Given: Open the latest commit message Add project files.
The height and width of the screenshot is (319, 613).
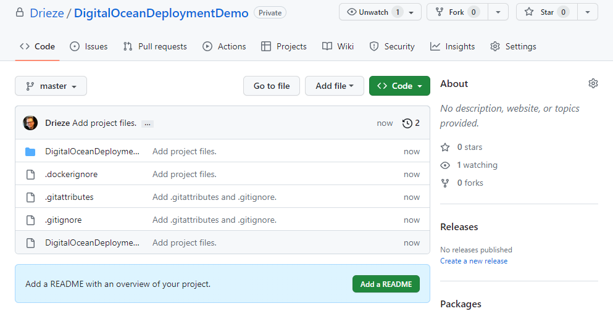Looking at the screenshot, I should (104, 123).
